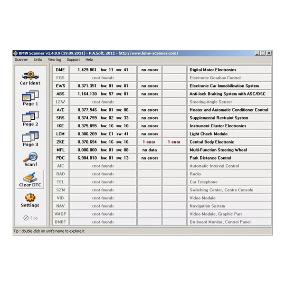Click 'Supplemental Restraint System' description
This screenshot has width=285, height=285.
tap(229, 118)
